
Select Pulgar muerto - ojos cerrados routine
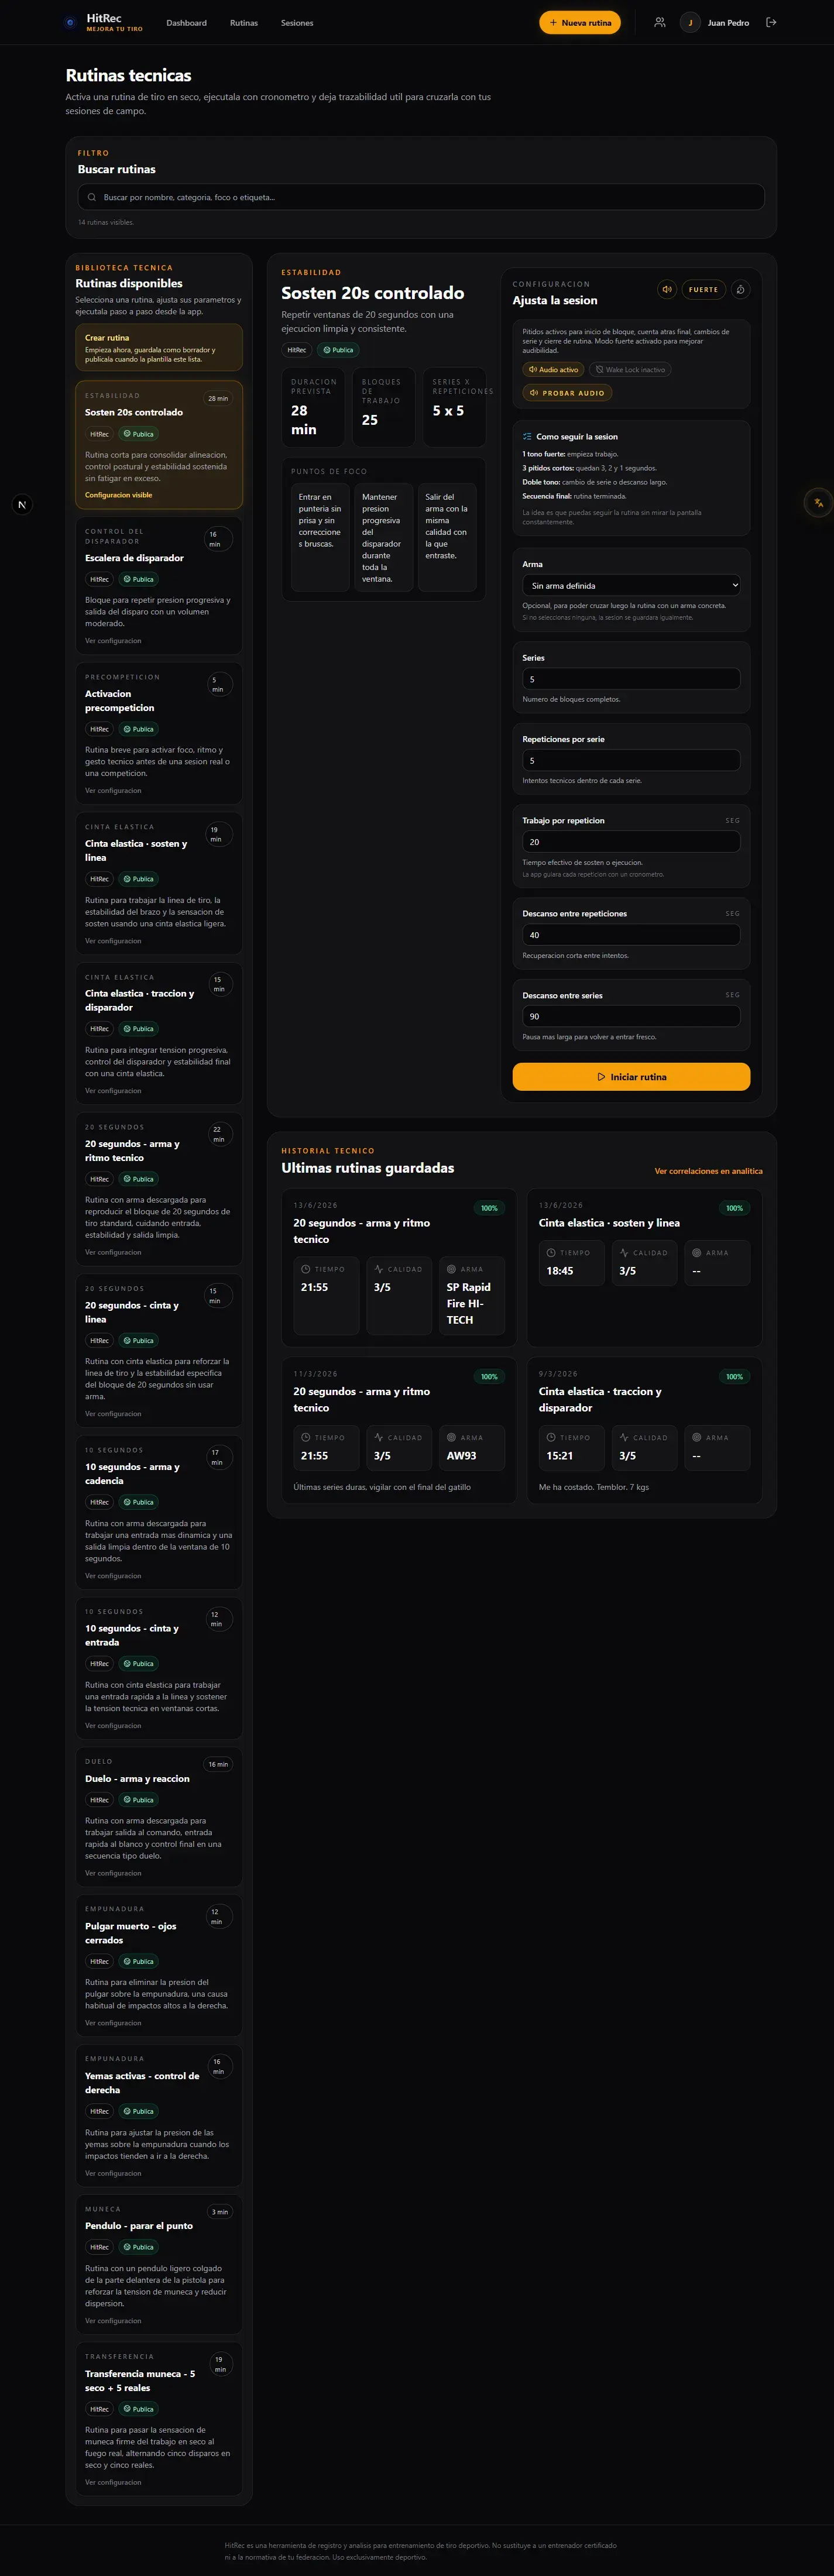(159, 1966)
